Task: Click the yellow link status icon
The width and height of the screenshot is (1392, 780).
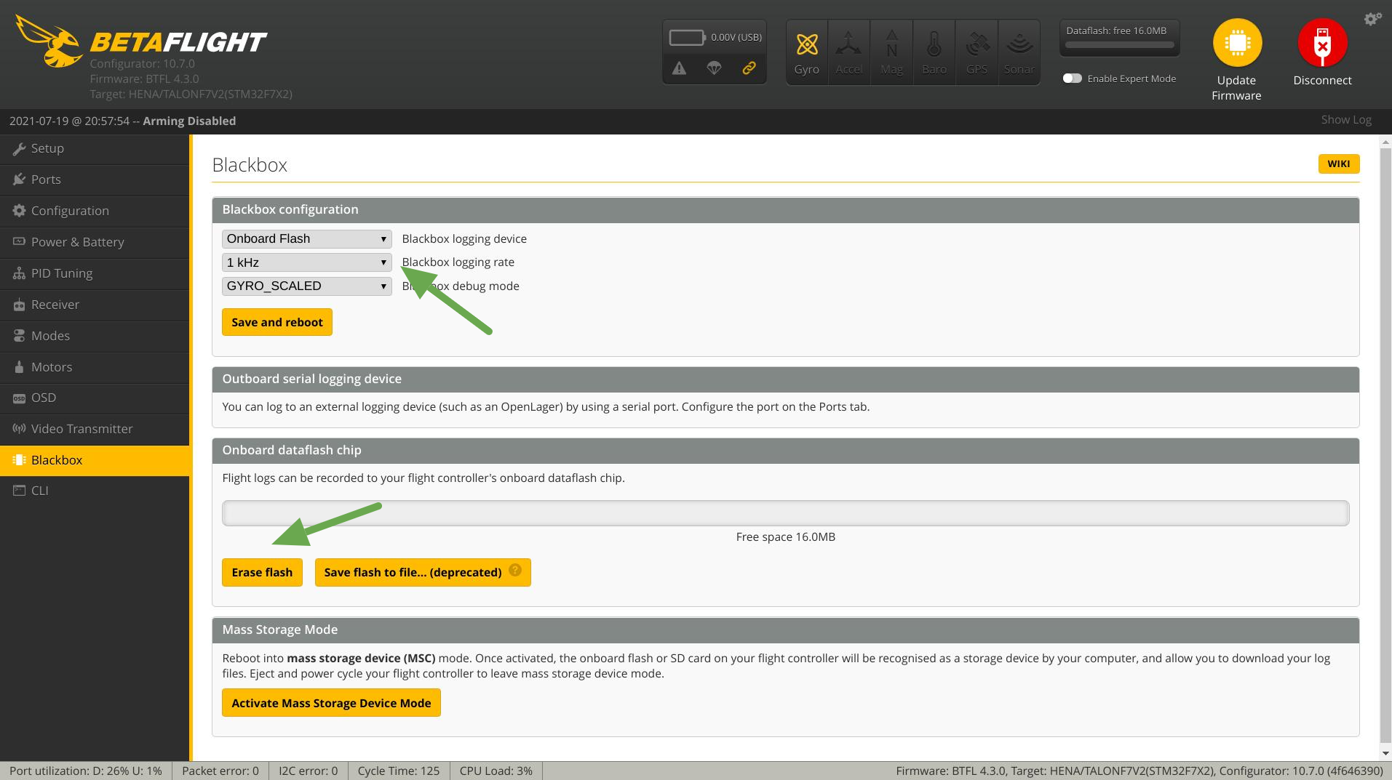Action: point(749,68)
